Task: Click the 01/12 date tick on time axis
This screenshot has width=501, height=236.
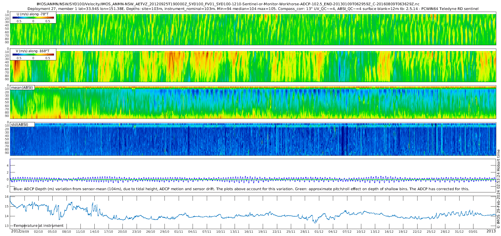Action: [x=319, y=232]
